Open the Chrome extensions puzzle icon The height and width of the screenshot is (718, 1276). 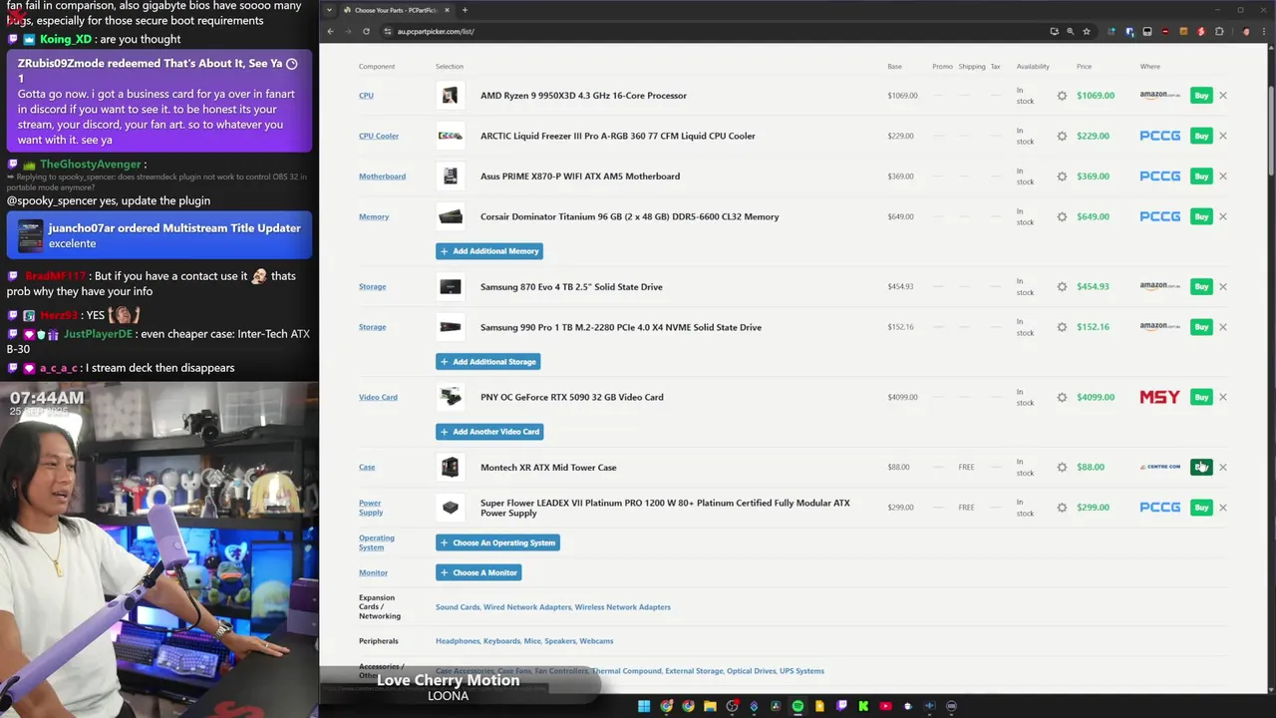tap(1219, 31)
